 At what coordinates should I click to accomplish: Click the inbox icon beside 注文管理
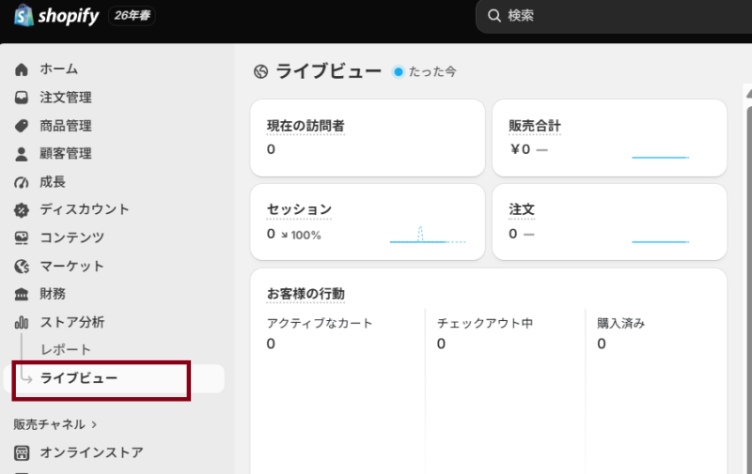tap(22, 98)
